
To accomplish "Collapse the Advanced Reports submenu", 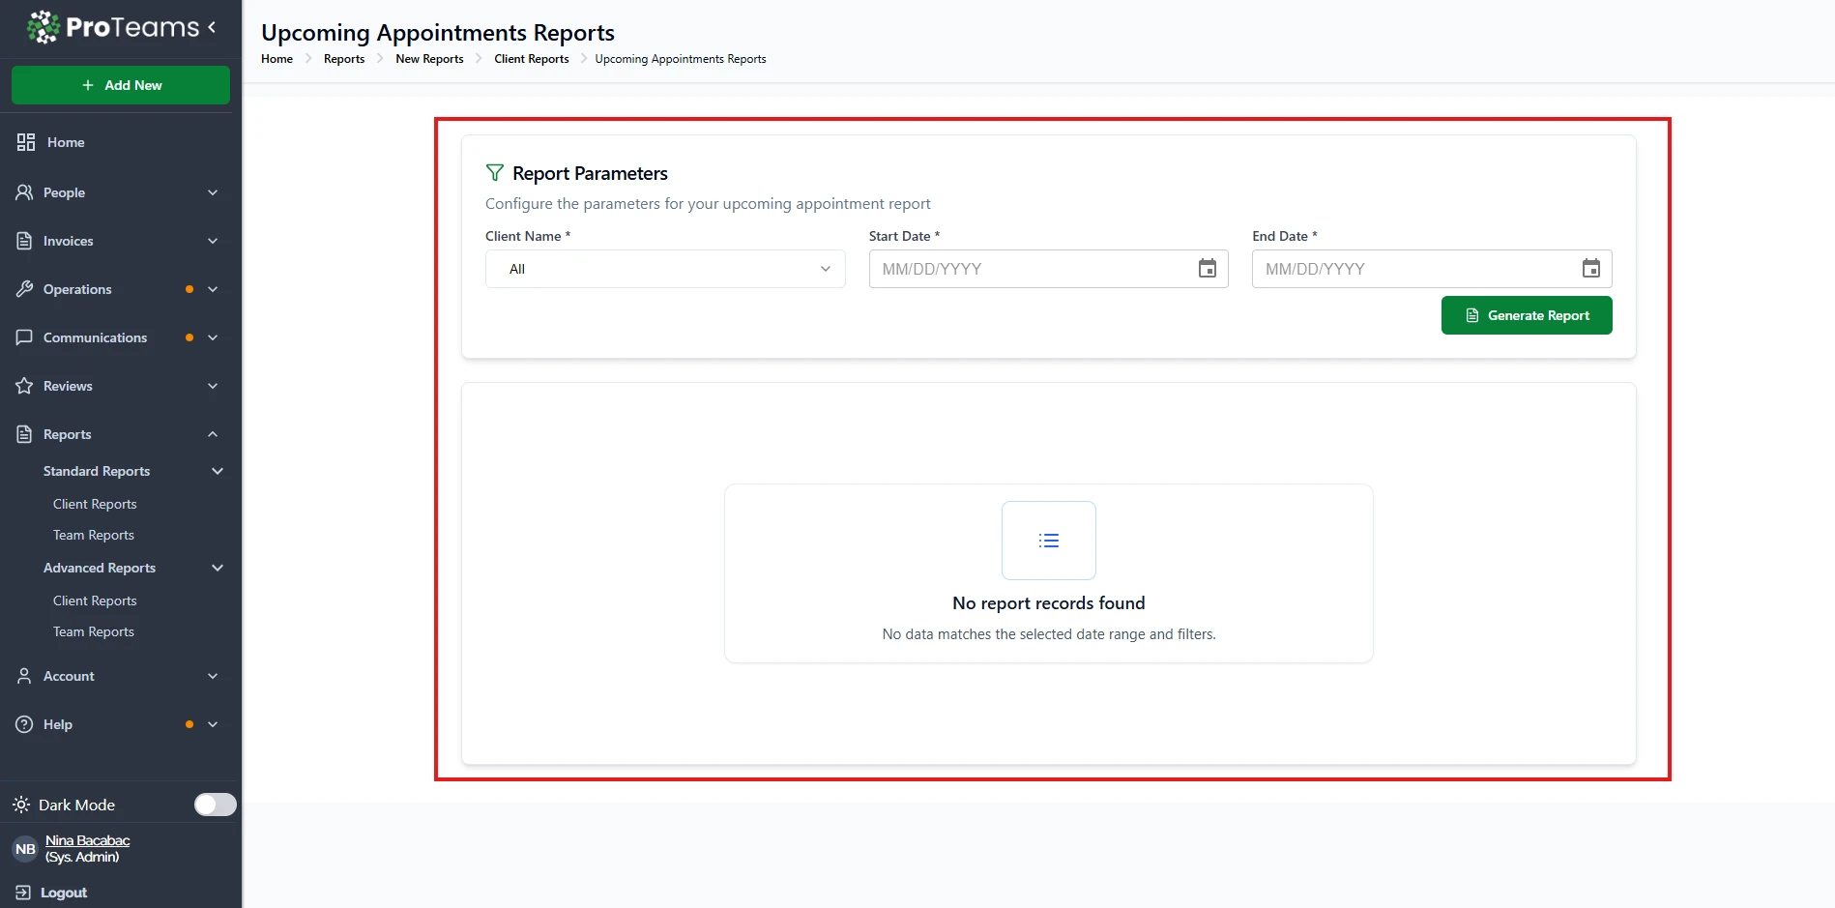I will 217,568.
